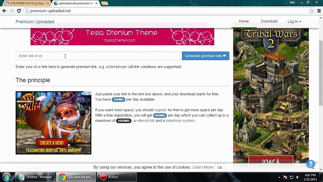This screenshot has width=323, height=182.
Task: Follow the register link
Action: pos(160,110)
